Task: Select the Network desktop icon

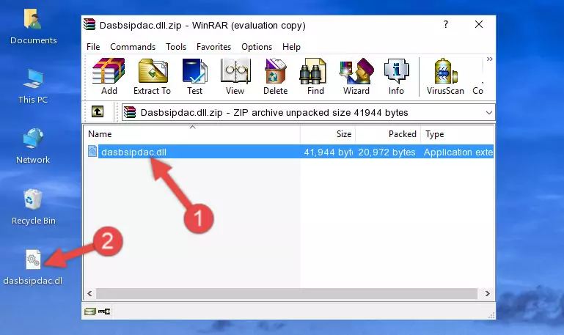Action: pos(33,146)
